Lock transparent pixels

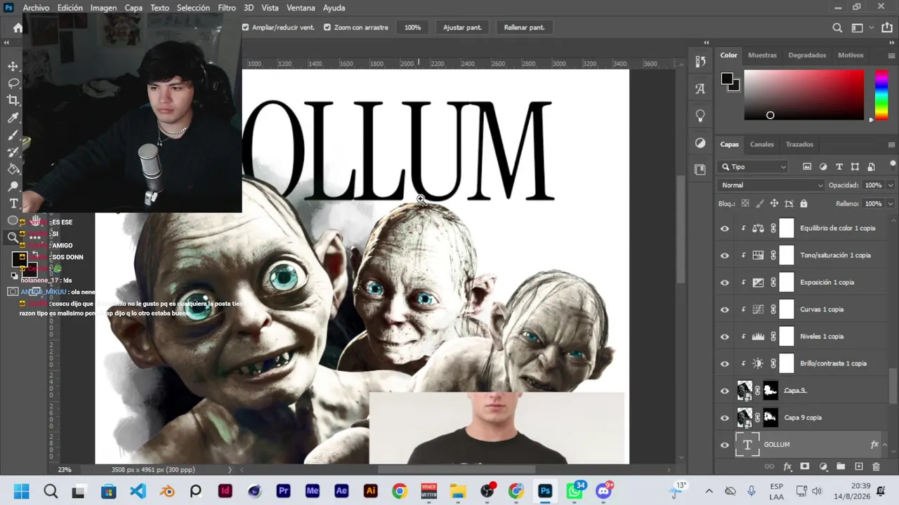pos(745,203)
